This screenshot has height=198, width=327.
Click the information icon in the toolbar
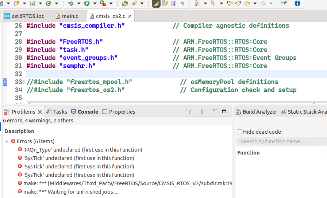pyautogui.click(x=297, y=4)
